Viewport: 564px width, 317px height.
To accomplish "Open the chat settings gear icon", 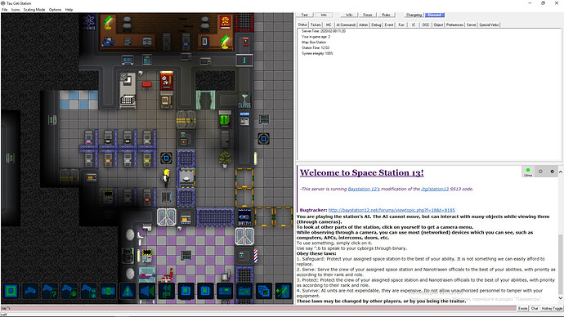I will pos(552,172).
